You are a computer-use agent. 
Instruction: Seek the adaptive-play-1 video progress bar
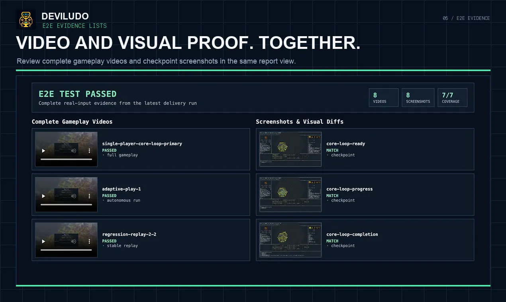coord(66,205)
